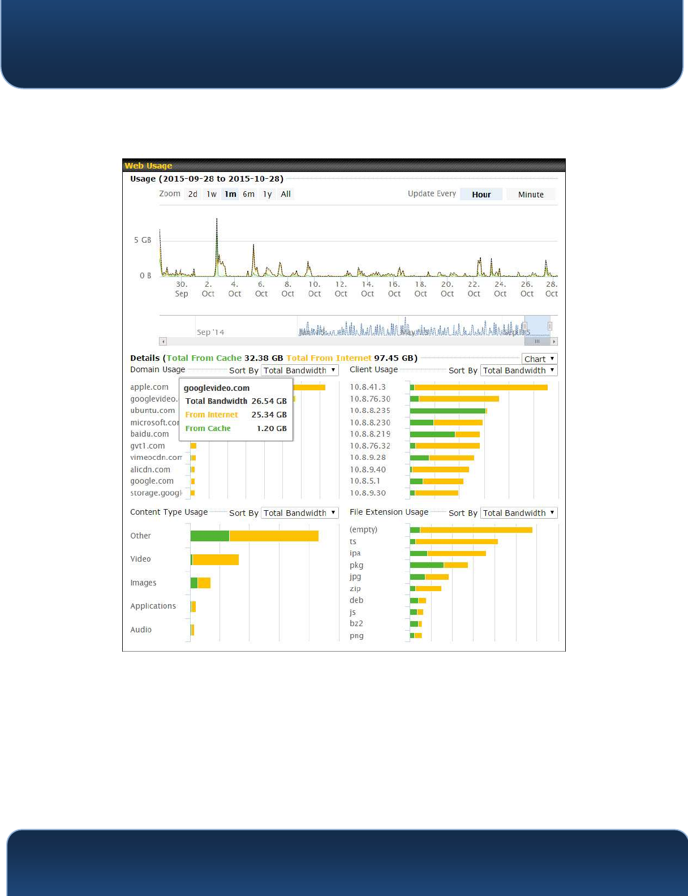This screenshot has width=688, height=896.
Task: Click the timeline scrollbar thumb
Action: [x=537, y=341]
